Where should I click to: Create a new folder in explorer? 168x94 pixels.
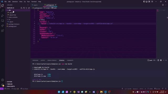point(24,8)
